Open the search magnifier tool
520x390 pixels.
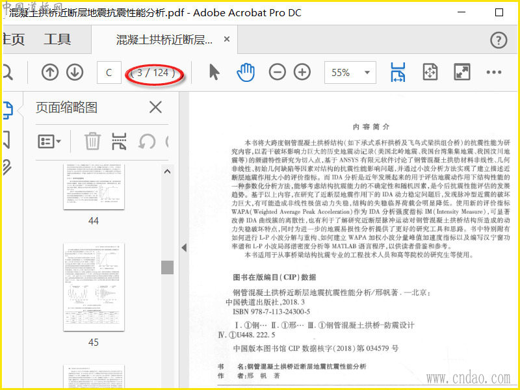pyautogui.click(x=7, y=72)
